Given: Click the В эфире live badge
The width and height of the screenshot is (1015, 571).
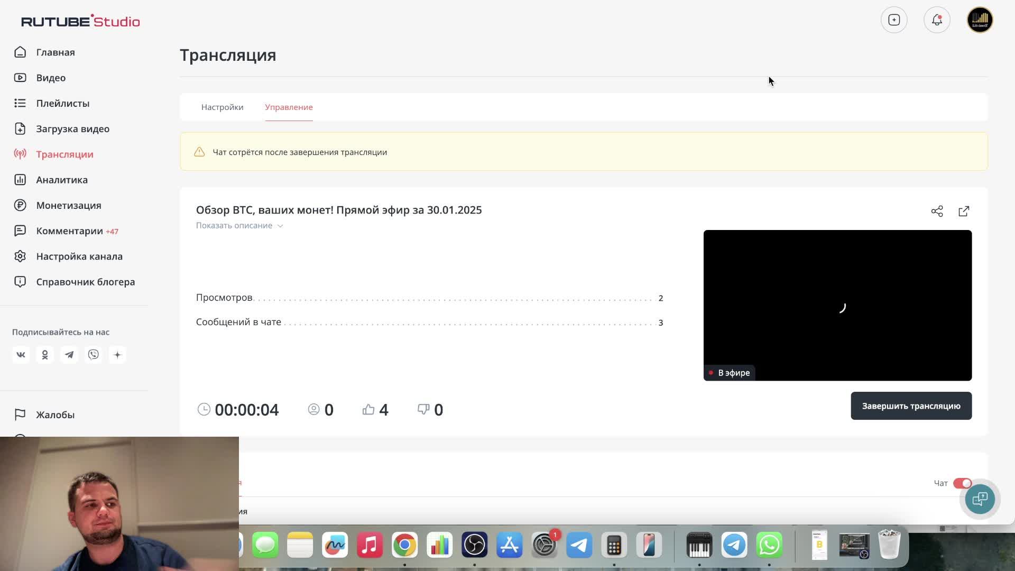Looking at the screenshot, I should 729,373.
